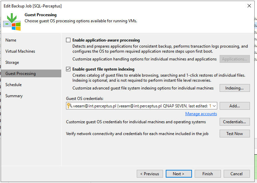The image size is (257, 183).
Task: Click the Guest Processing heading text
Action: tap(41, 15)
